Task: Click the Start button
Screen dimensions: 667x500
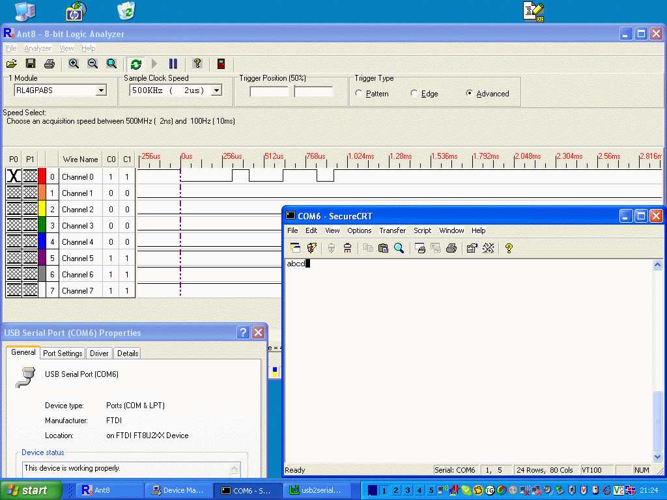Action: pyautogui.click(x=31, y=490)
